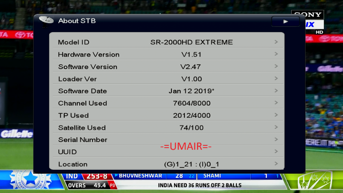Click the Channel Used row arrow
The height and width of the screenshot is (193, 343).
277,103
